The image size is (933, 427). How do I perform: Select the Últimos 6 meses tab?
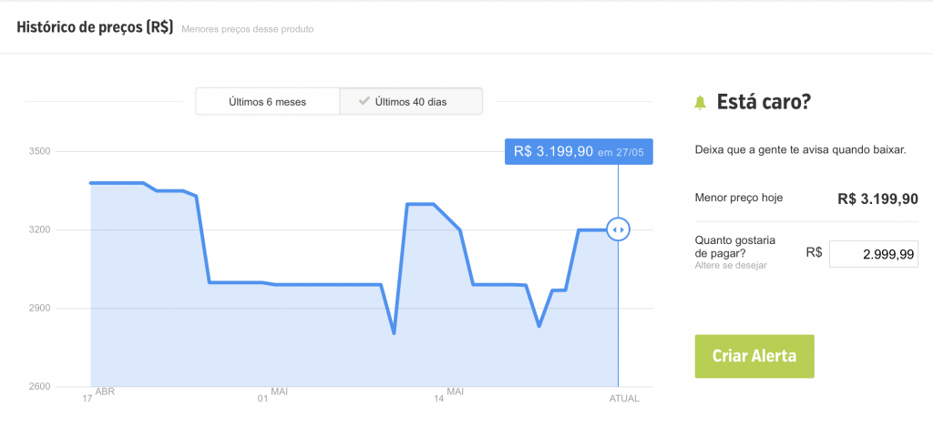point(267,102)
